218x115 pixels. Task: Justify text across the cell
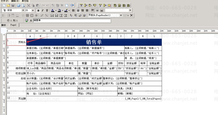(x=87, y=10)
